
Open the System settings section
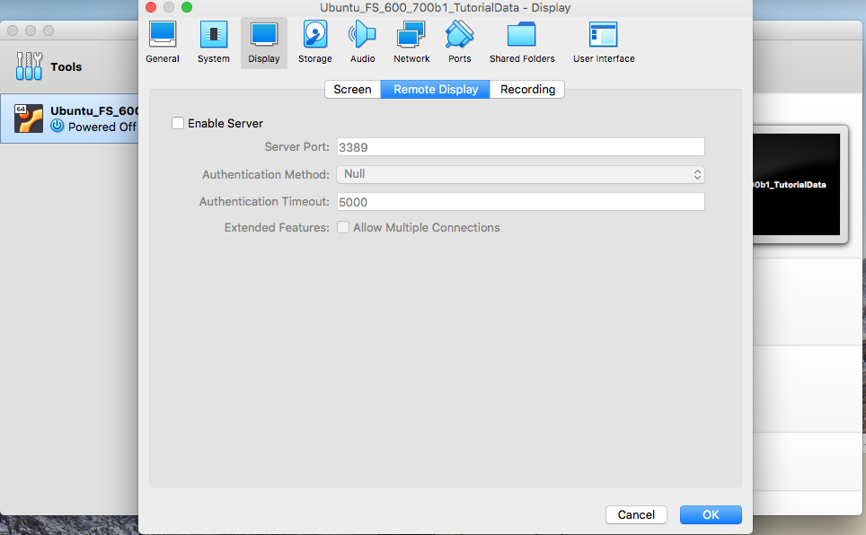pyautogui.click(x=213, y=42)
